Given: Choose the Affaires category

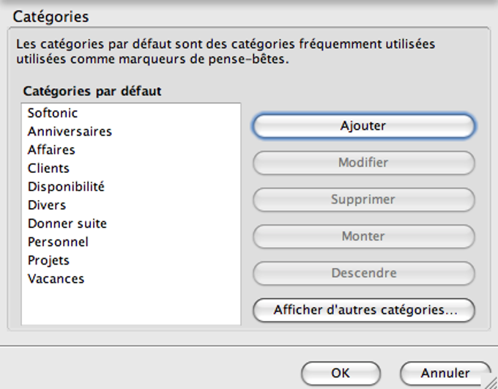Looking at the screenshot, I should (51, 150).
